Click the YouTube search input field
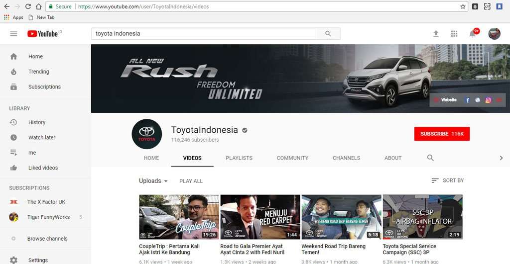Image resolution: width=510 pixels, height=264 pixels. tap(204, 33)
